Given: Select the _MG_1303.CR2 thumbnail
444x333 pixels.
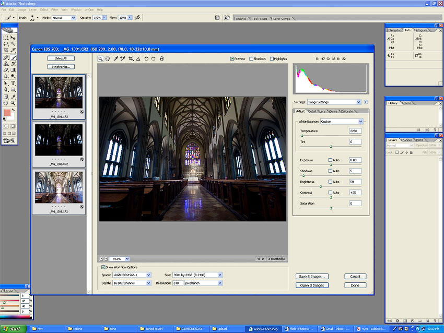Looking at the screenshot, I should [59, 187].
